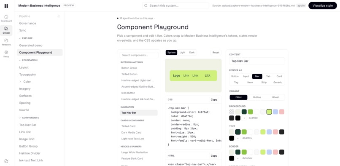Render component as Tab
This screenshot has height=166, width=340.
[x=268, y=76]
